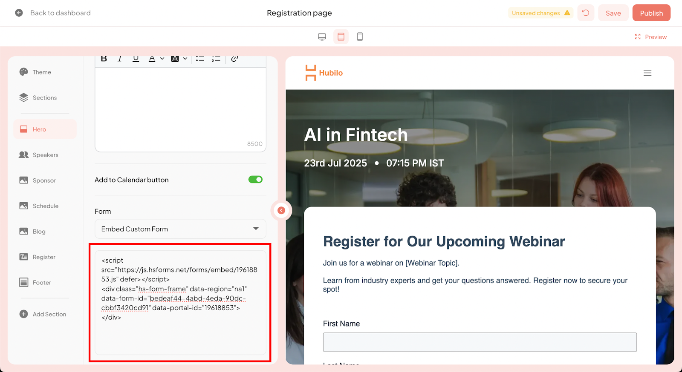Insert a hyperlink with link icon
Screen dimensions: 682x372
[x=234, y=59]
